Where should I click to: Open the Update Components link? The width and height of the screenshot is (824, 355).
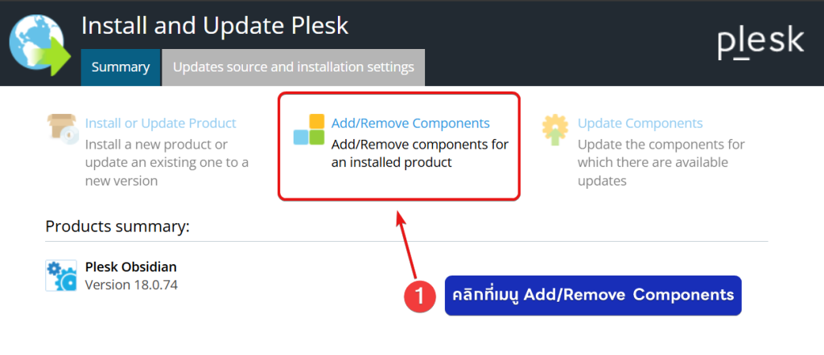click(x=640, y=123)
